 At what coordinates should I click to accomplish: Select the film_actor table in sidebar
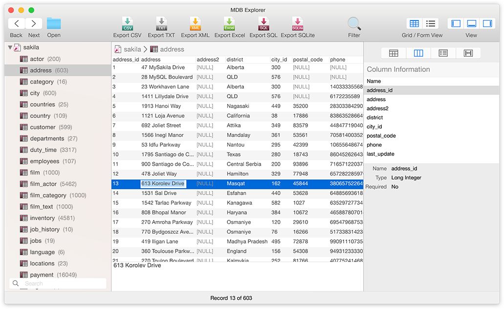[x=43, y=184]
